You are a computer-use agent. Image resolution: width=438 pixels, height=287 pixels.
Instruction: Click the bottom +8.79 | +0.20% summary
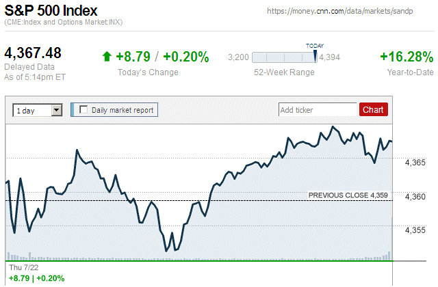[x=36, y=278]
